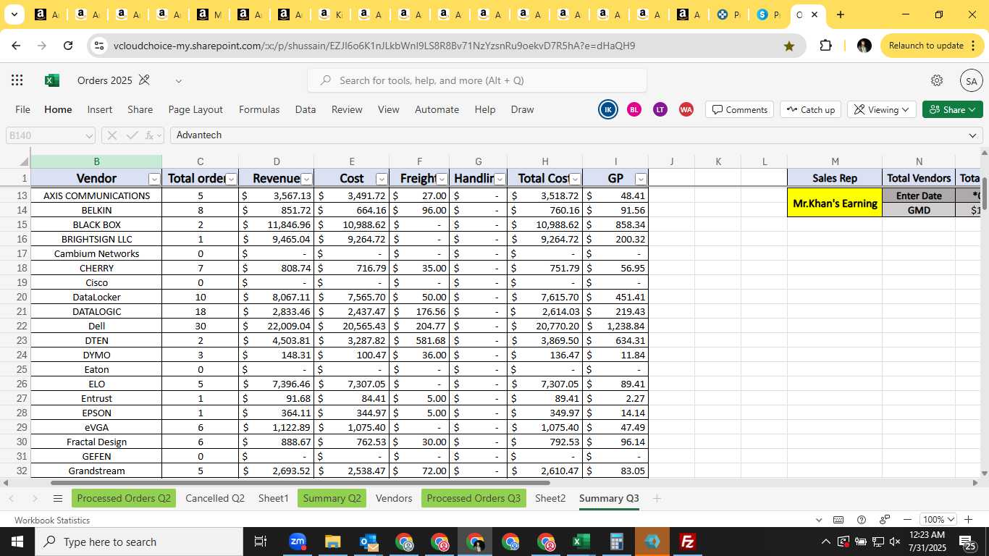
Task: Switch to the Vendors sheet tab
Action: [394, 498]
